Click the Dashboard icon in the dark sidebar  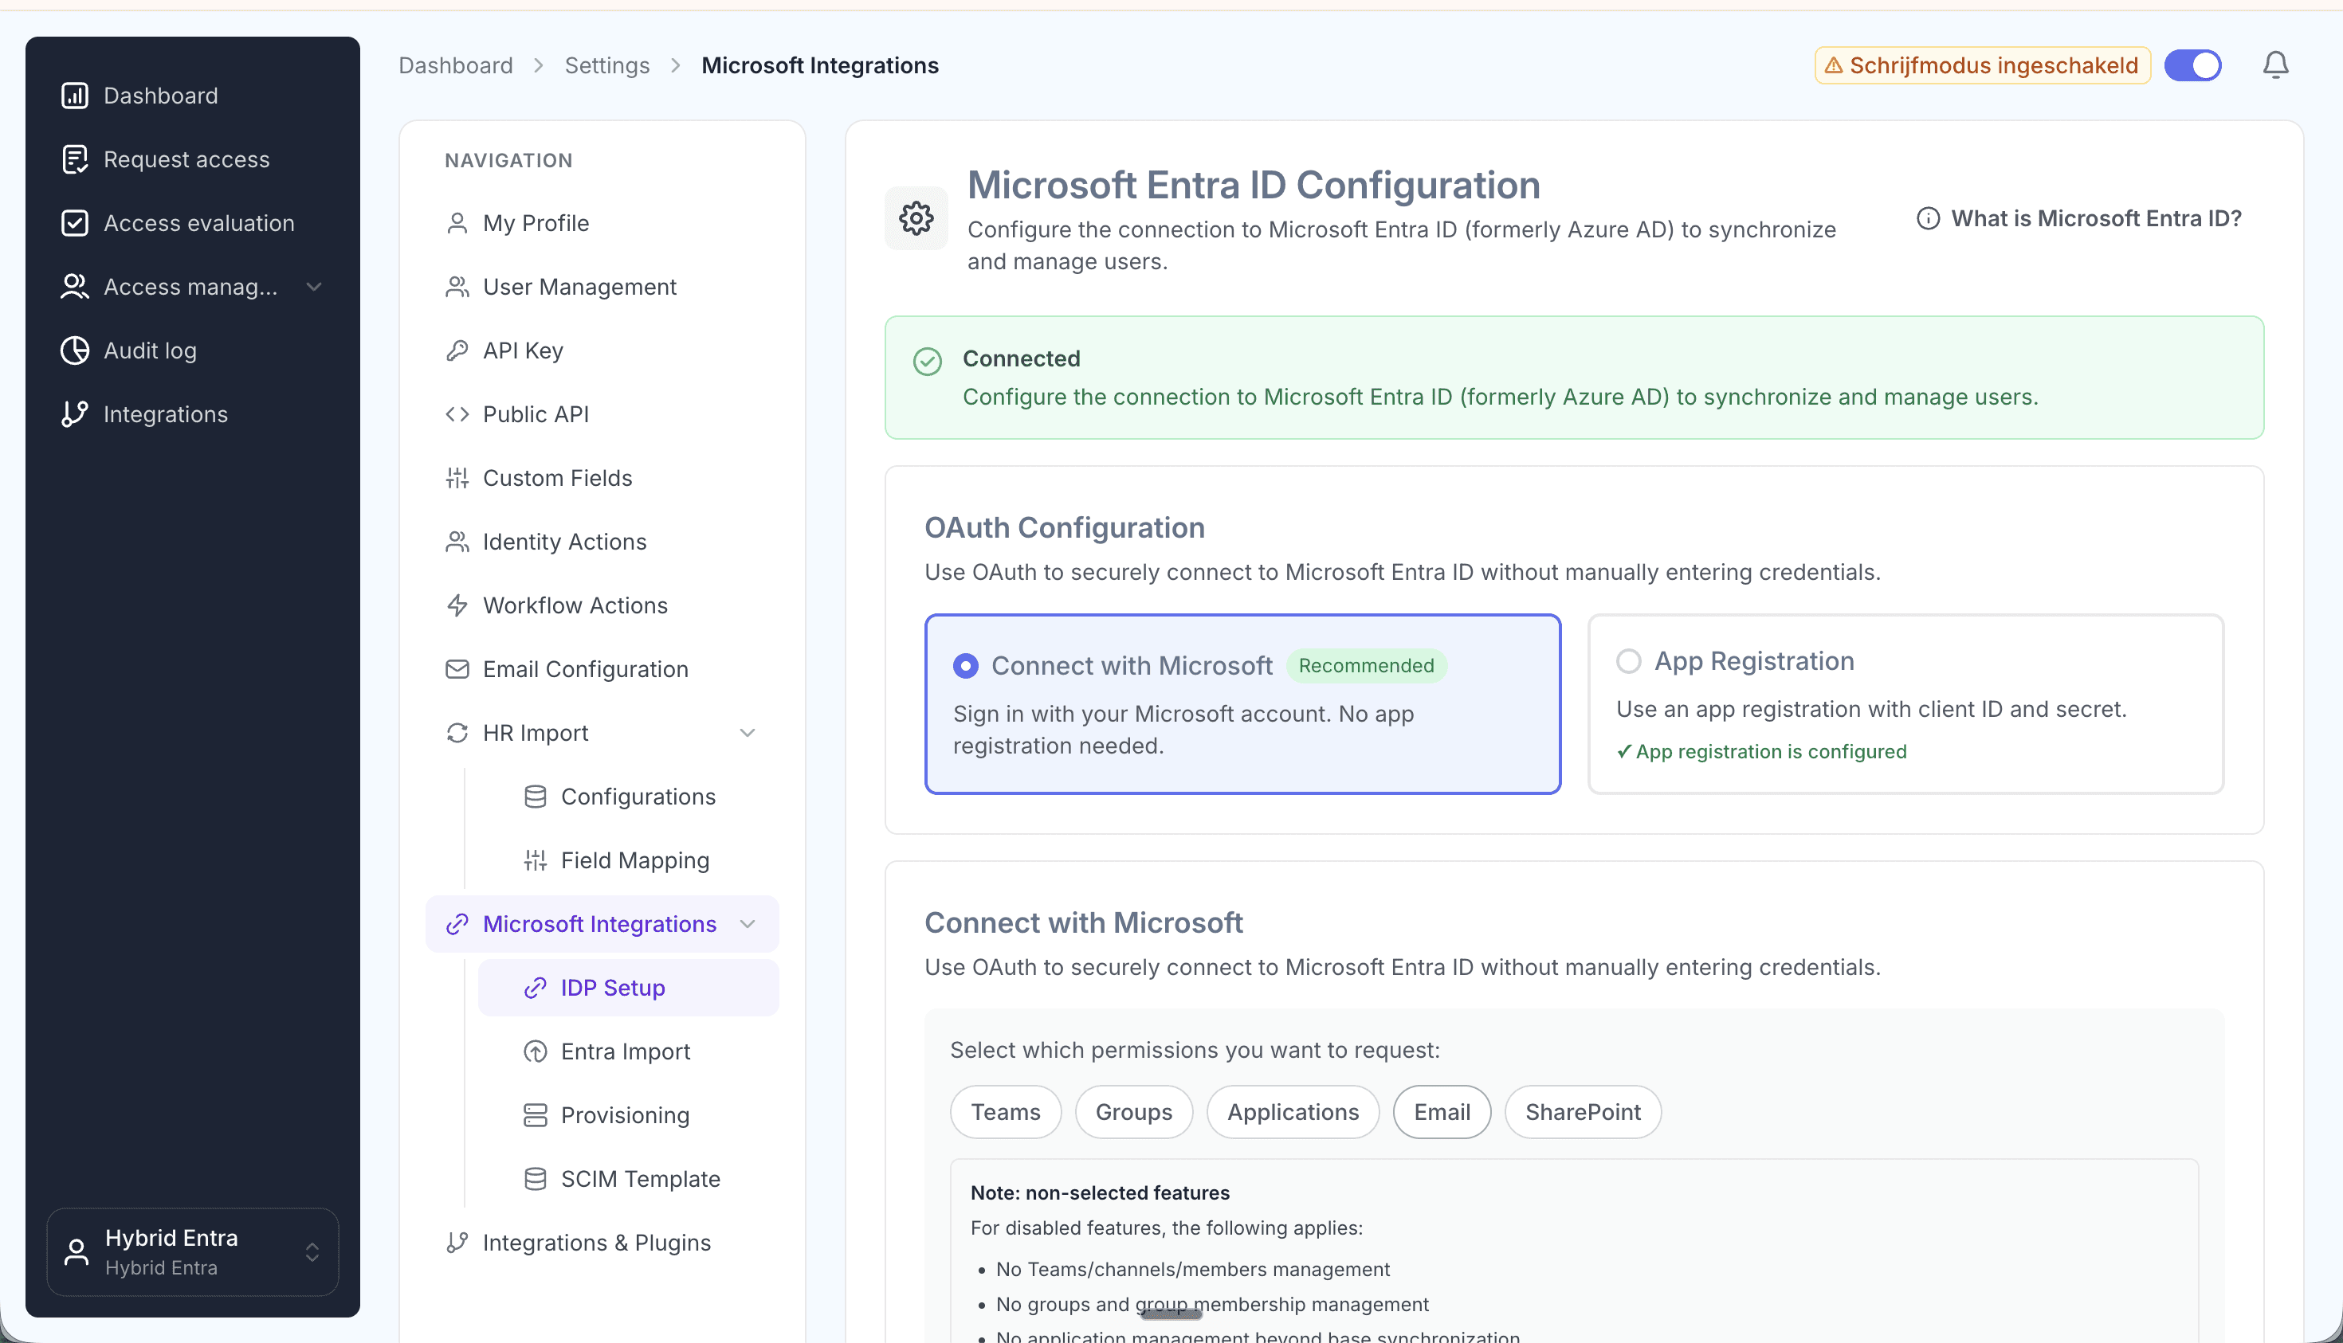[x=75, y=95]
